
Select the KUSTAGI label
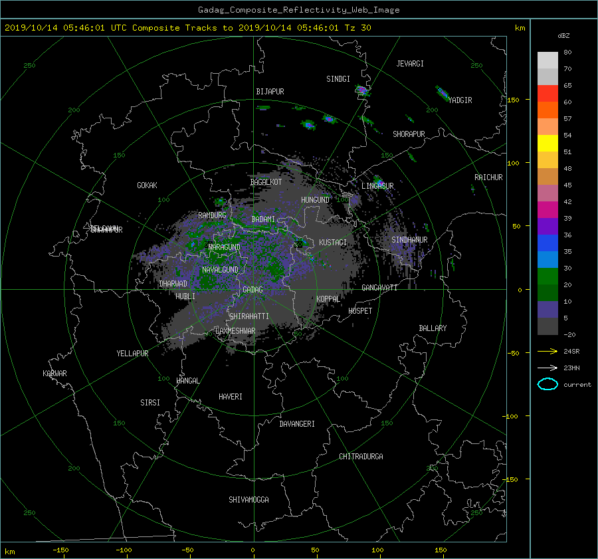[333, 243]
